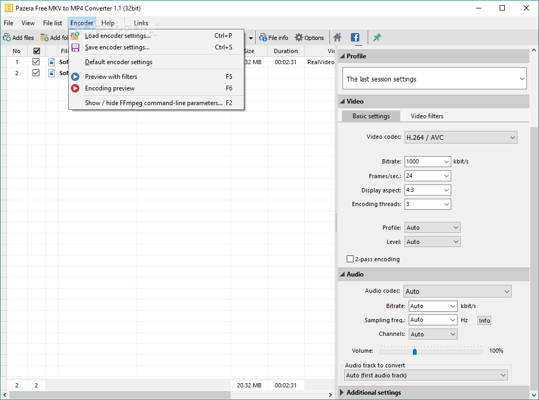Choose Save encoder settings menu entry
This screenshot has width=539, height=400.
[157, 47]
